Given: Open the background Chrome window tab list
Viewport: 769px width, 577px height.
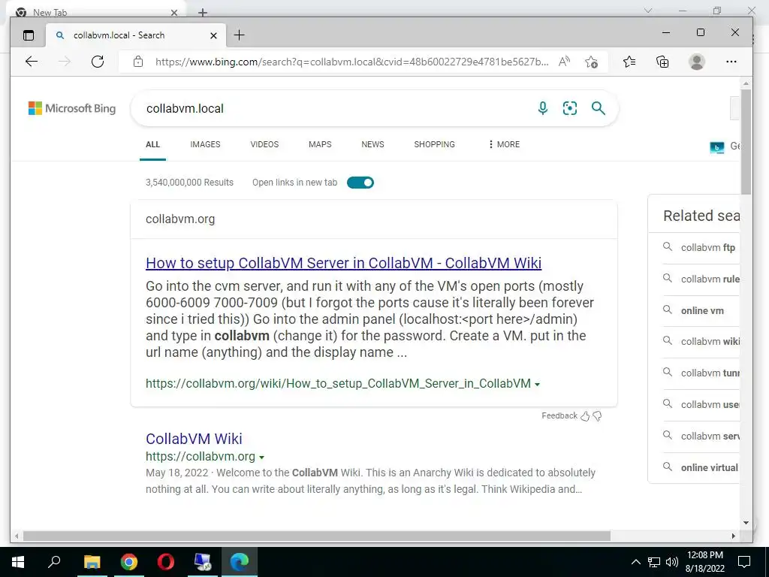Looking at the screenshot, I should click(x=648, y=11).
